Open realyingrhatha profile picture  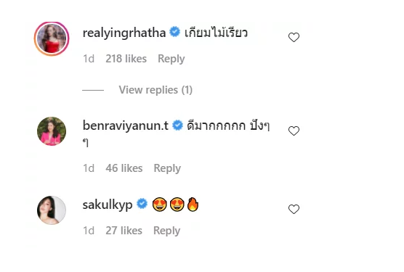52,38
